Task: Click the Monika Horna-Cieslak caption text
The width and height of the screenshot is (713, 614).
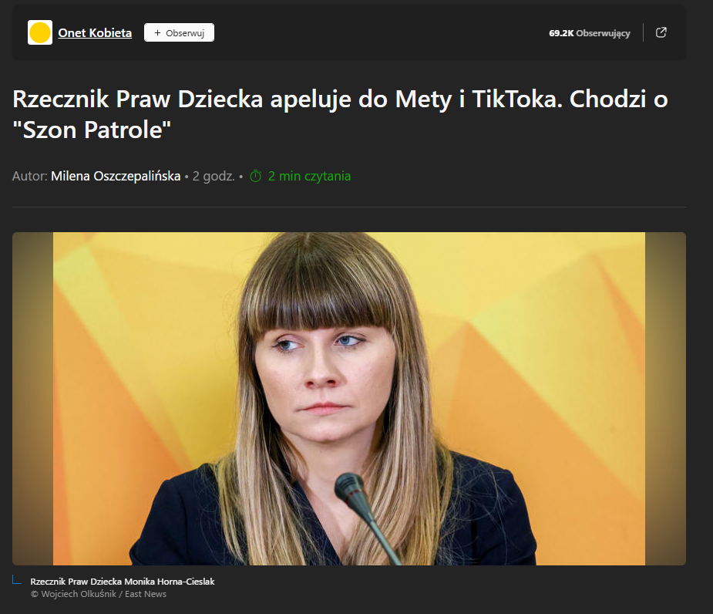Action: point(123,582)
